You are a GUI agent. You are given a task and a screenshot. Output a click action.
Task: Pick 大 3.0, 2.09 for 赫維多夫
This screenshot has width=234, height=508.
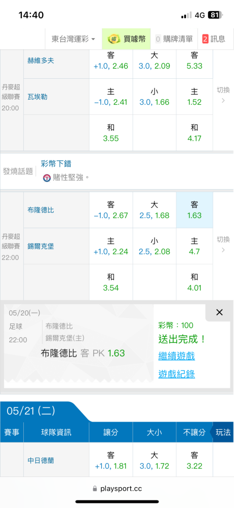[154, 60]
